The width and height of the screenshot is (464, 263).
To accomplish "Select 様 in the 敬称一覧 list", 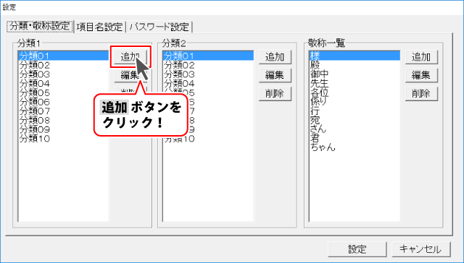I will (355, 56).
